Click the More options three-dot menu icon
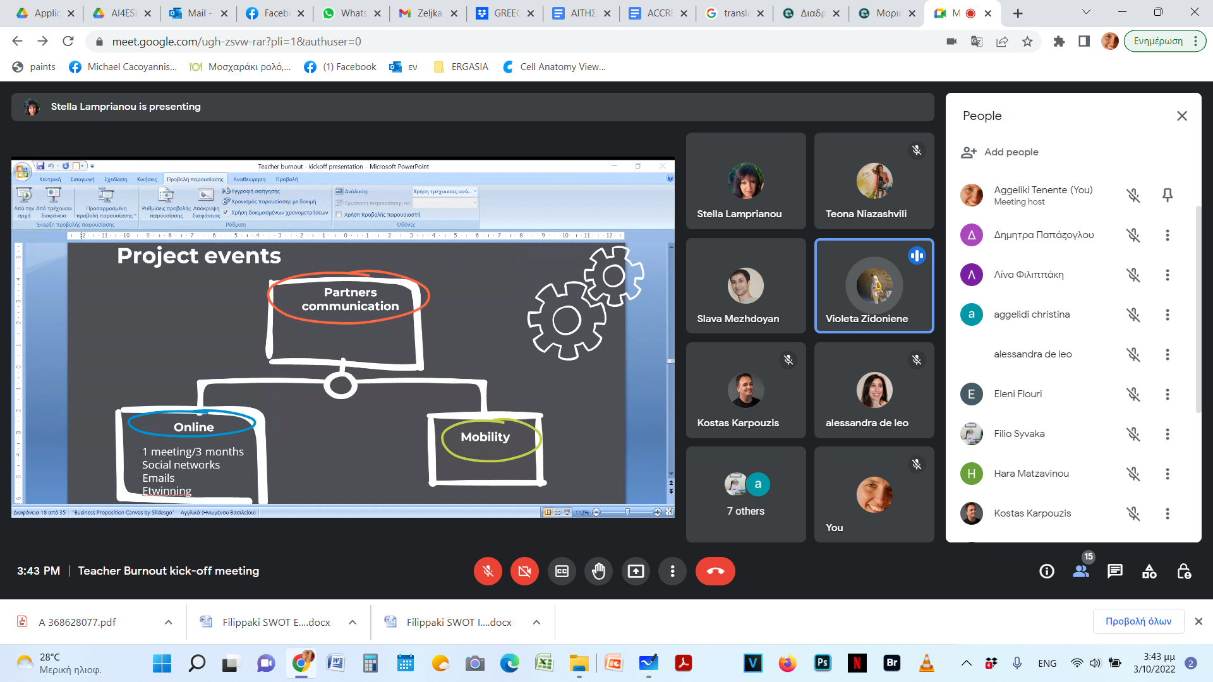The width and height of the screenshot is (1213, 682). [x=672, y=570]
